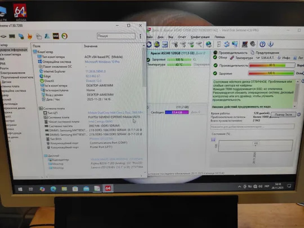Viewport: 304px width, 228px height.
Task: Click the flame stability test icon in AIDA64
Action: coord(30,36)
